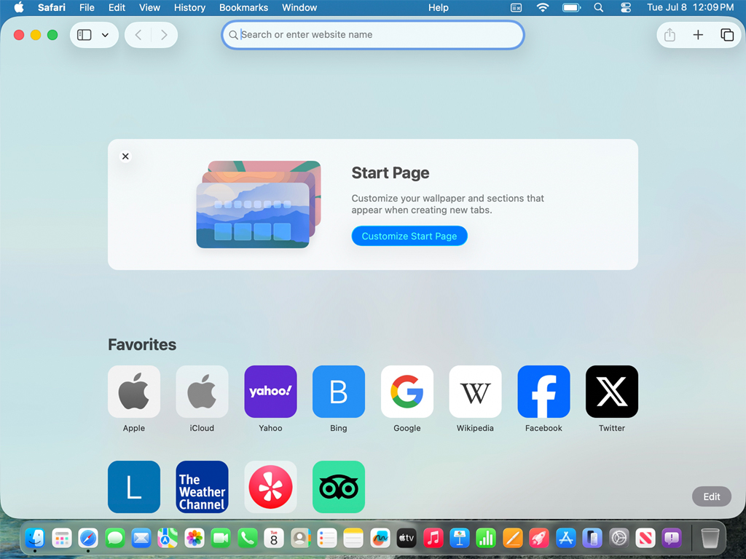Go back to the previous page
The width and height of the screenshot is (746, 559).
138,35
